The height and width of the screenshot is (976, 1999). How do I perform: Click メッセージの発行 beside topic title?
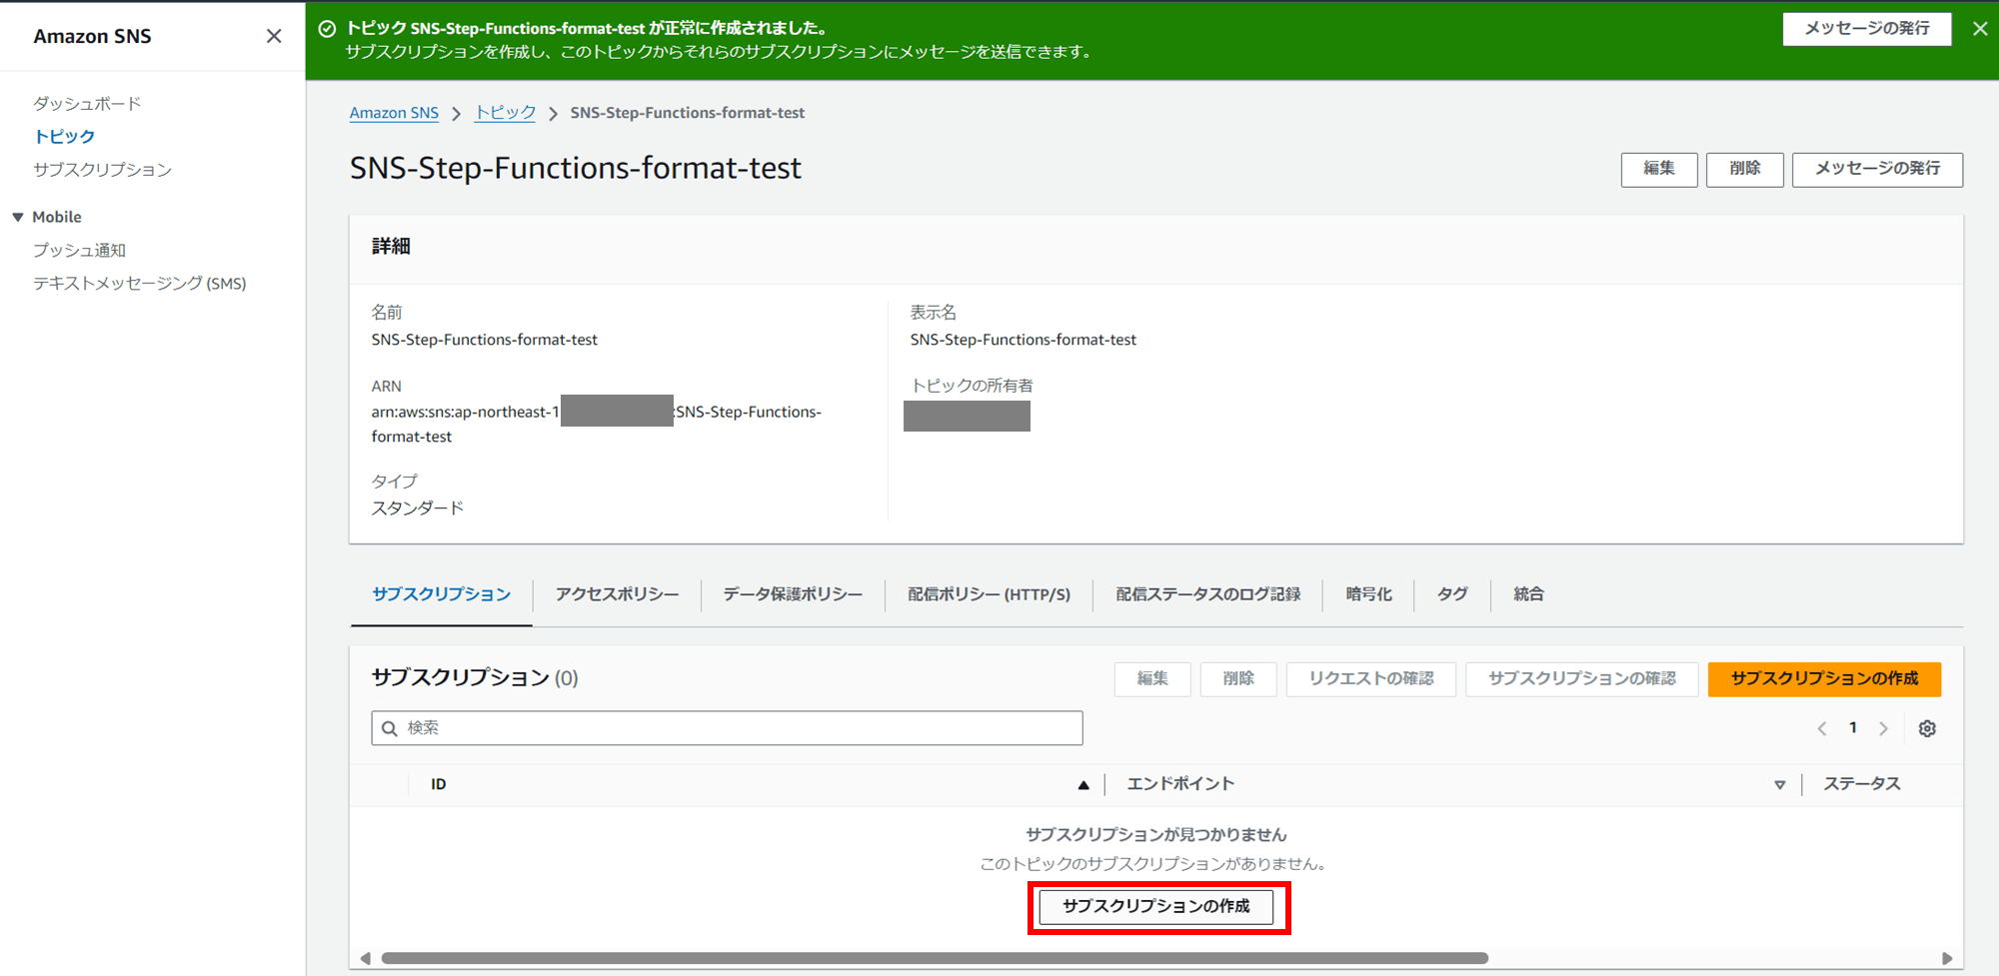tap(1877, 169)
